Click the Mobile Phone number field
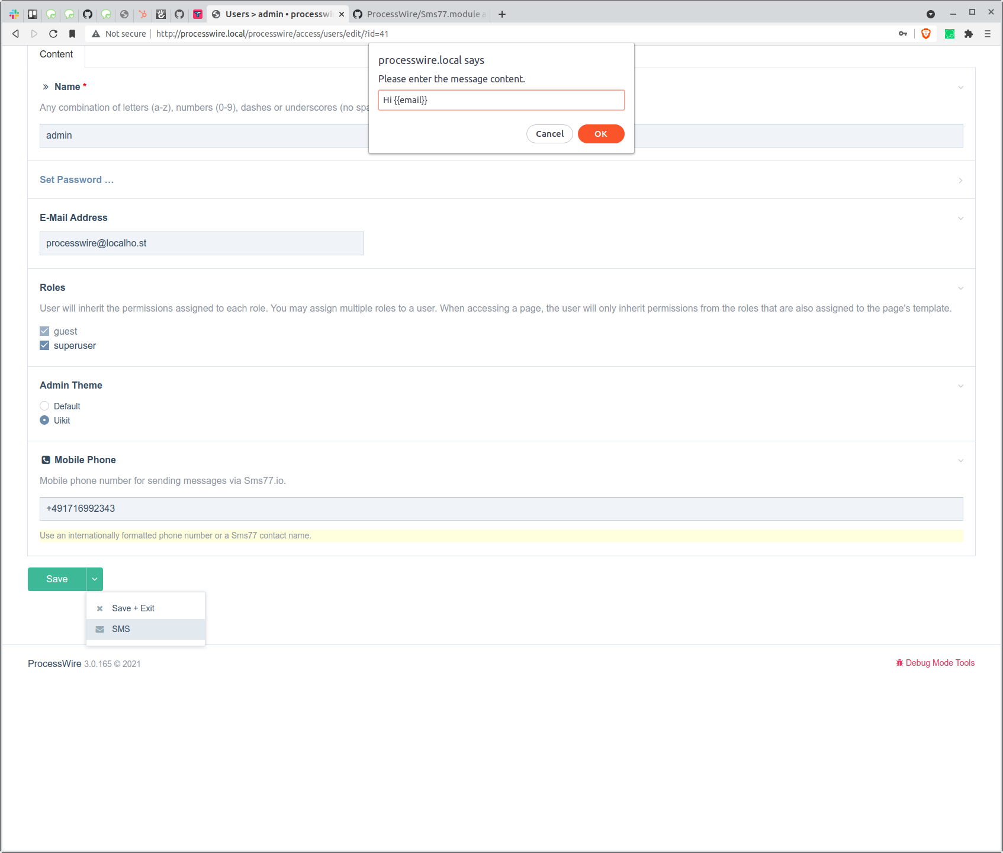 [x=501, y=509]
